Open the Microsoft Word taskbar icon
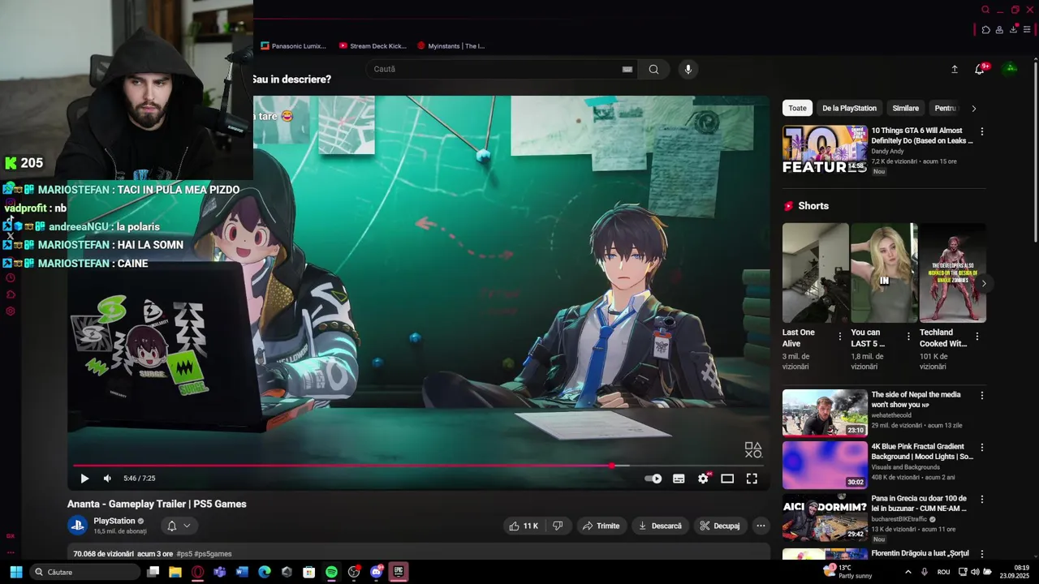 [x=242, y=572]
